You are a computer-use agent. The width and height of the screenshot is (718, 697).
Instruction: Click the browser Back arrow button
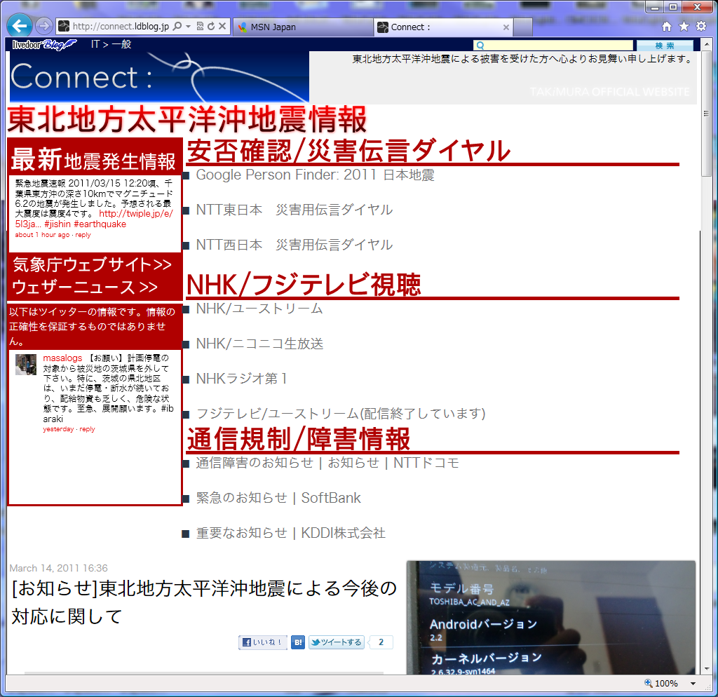pos(19,26)
